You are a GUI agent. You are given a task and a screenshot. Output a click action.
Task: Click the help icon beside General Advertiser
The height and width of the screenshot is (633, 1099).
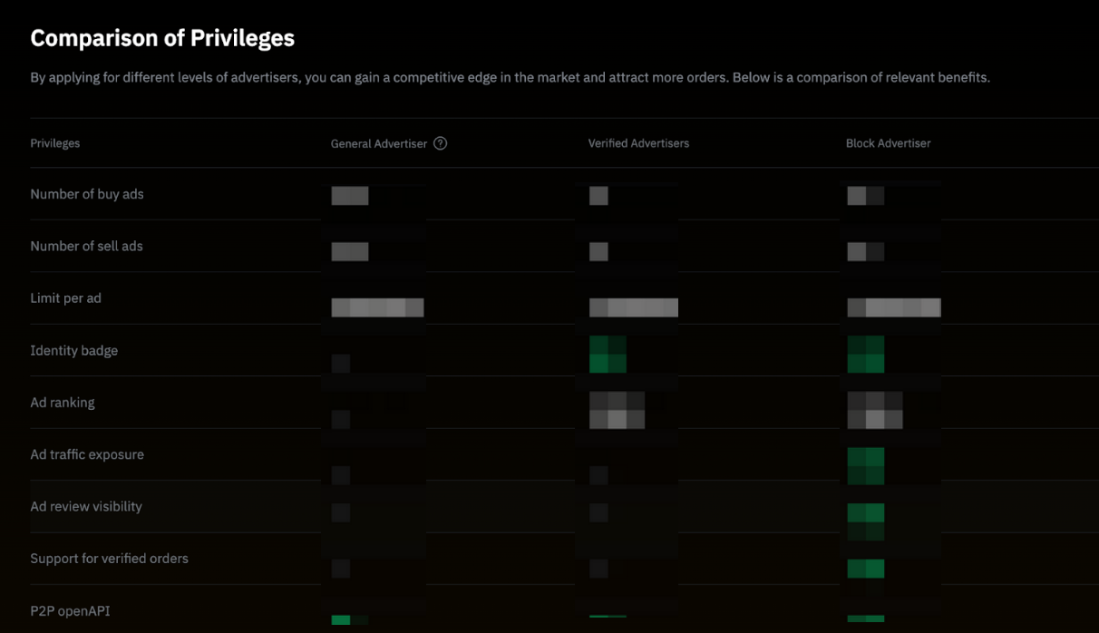click(441, 143)
